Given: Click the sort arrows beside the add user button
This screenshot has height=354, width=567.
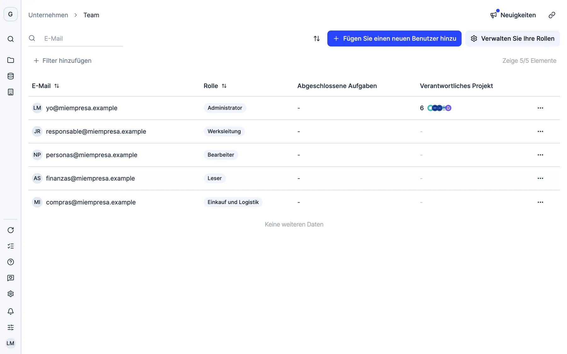Looking at the screenshot, I should tap(317, 38).
